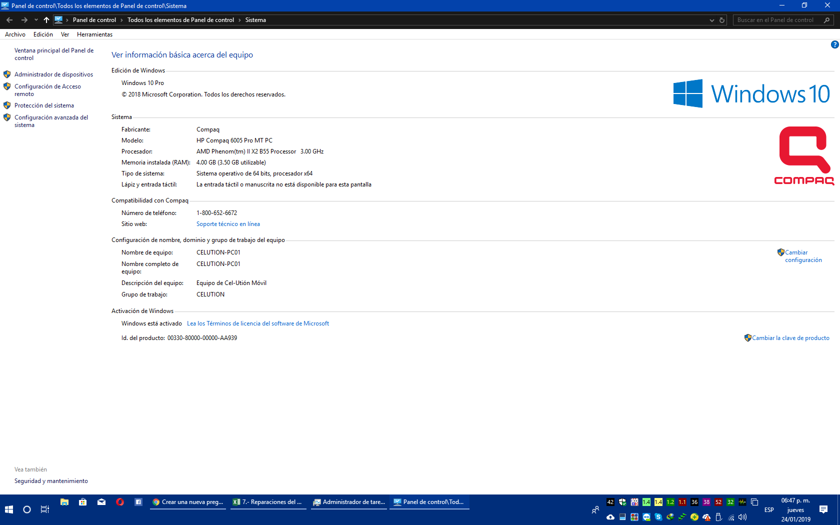Switch to Administrador de tareas window
The width and height of the screenshot is (840, 525).
click(x=349, y=502)
